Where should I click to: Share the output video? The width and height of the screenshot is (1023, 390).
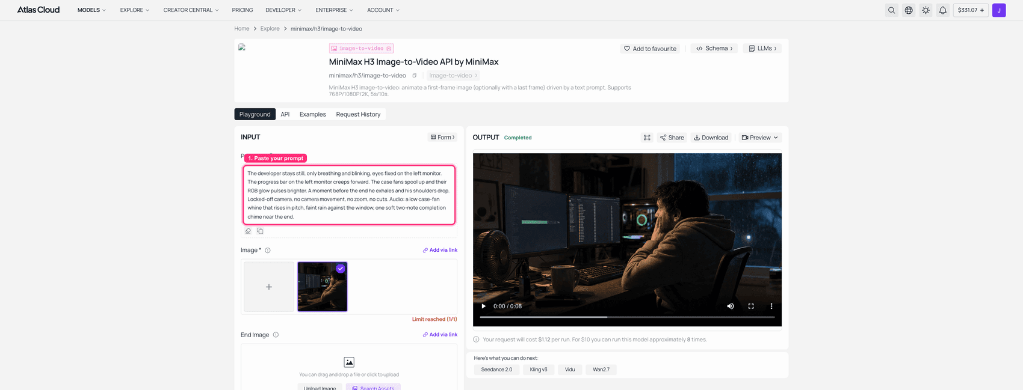(x=672, y=138)
